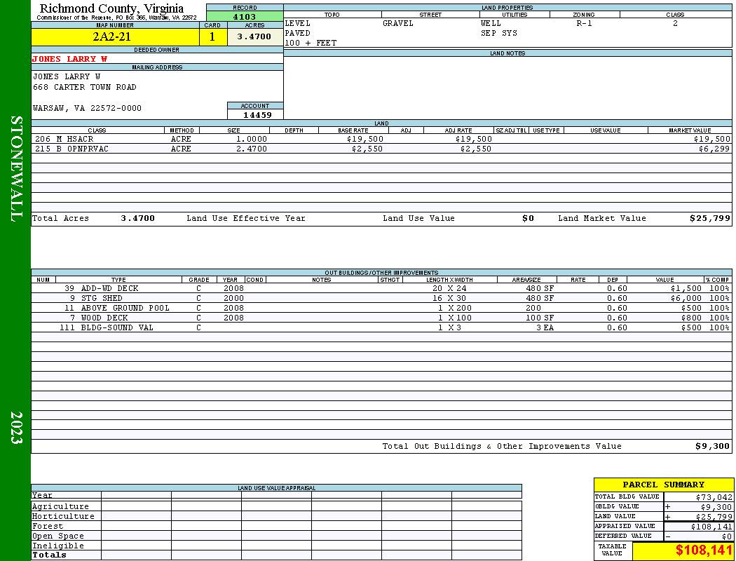Select the map number 2A2-21 field
This screenshot has height=561, width=736.
[115, 36]
